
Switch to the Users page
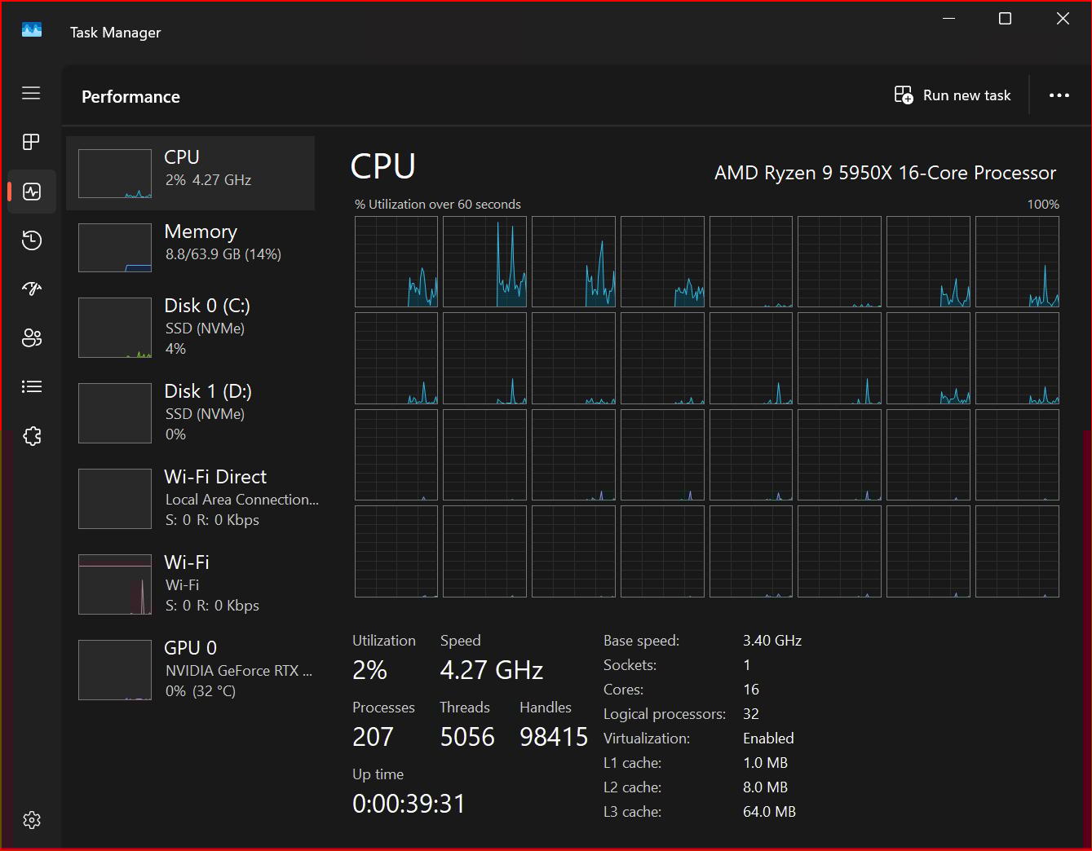click(x=31, y=337)
